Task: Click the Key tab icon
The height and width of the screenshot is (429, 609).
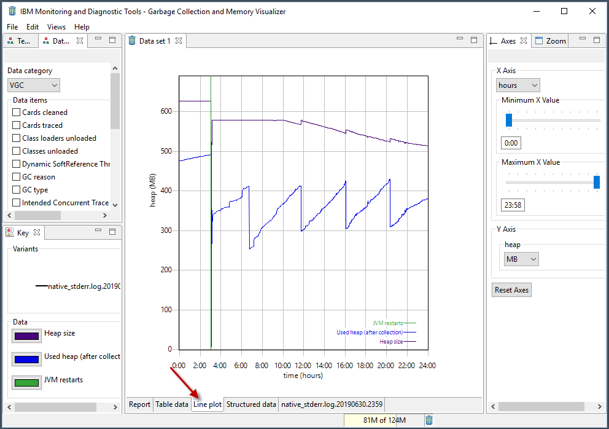Action: pyautogui.click(x=10, y=232)
